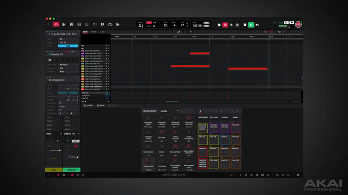This screenshot has width=348, height=195.
Task: Click the metronome icon
Action: click(140, 25)
